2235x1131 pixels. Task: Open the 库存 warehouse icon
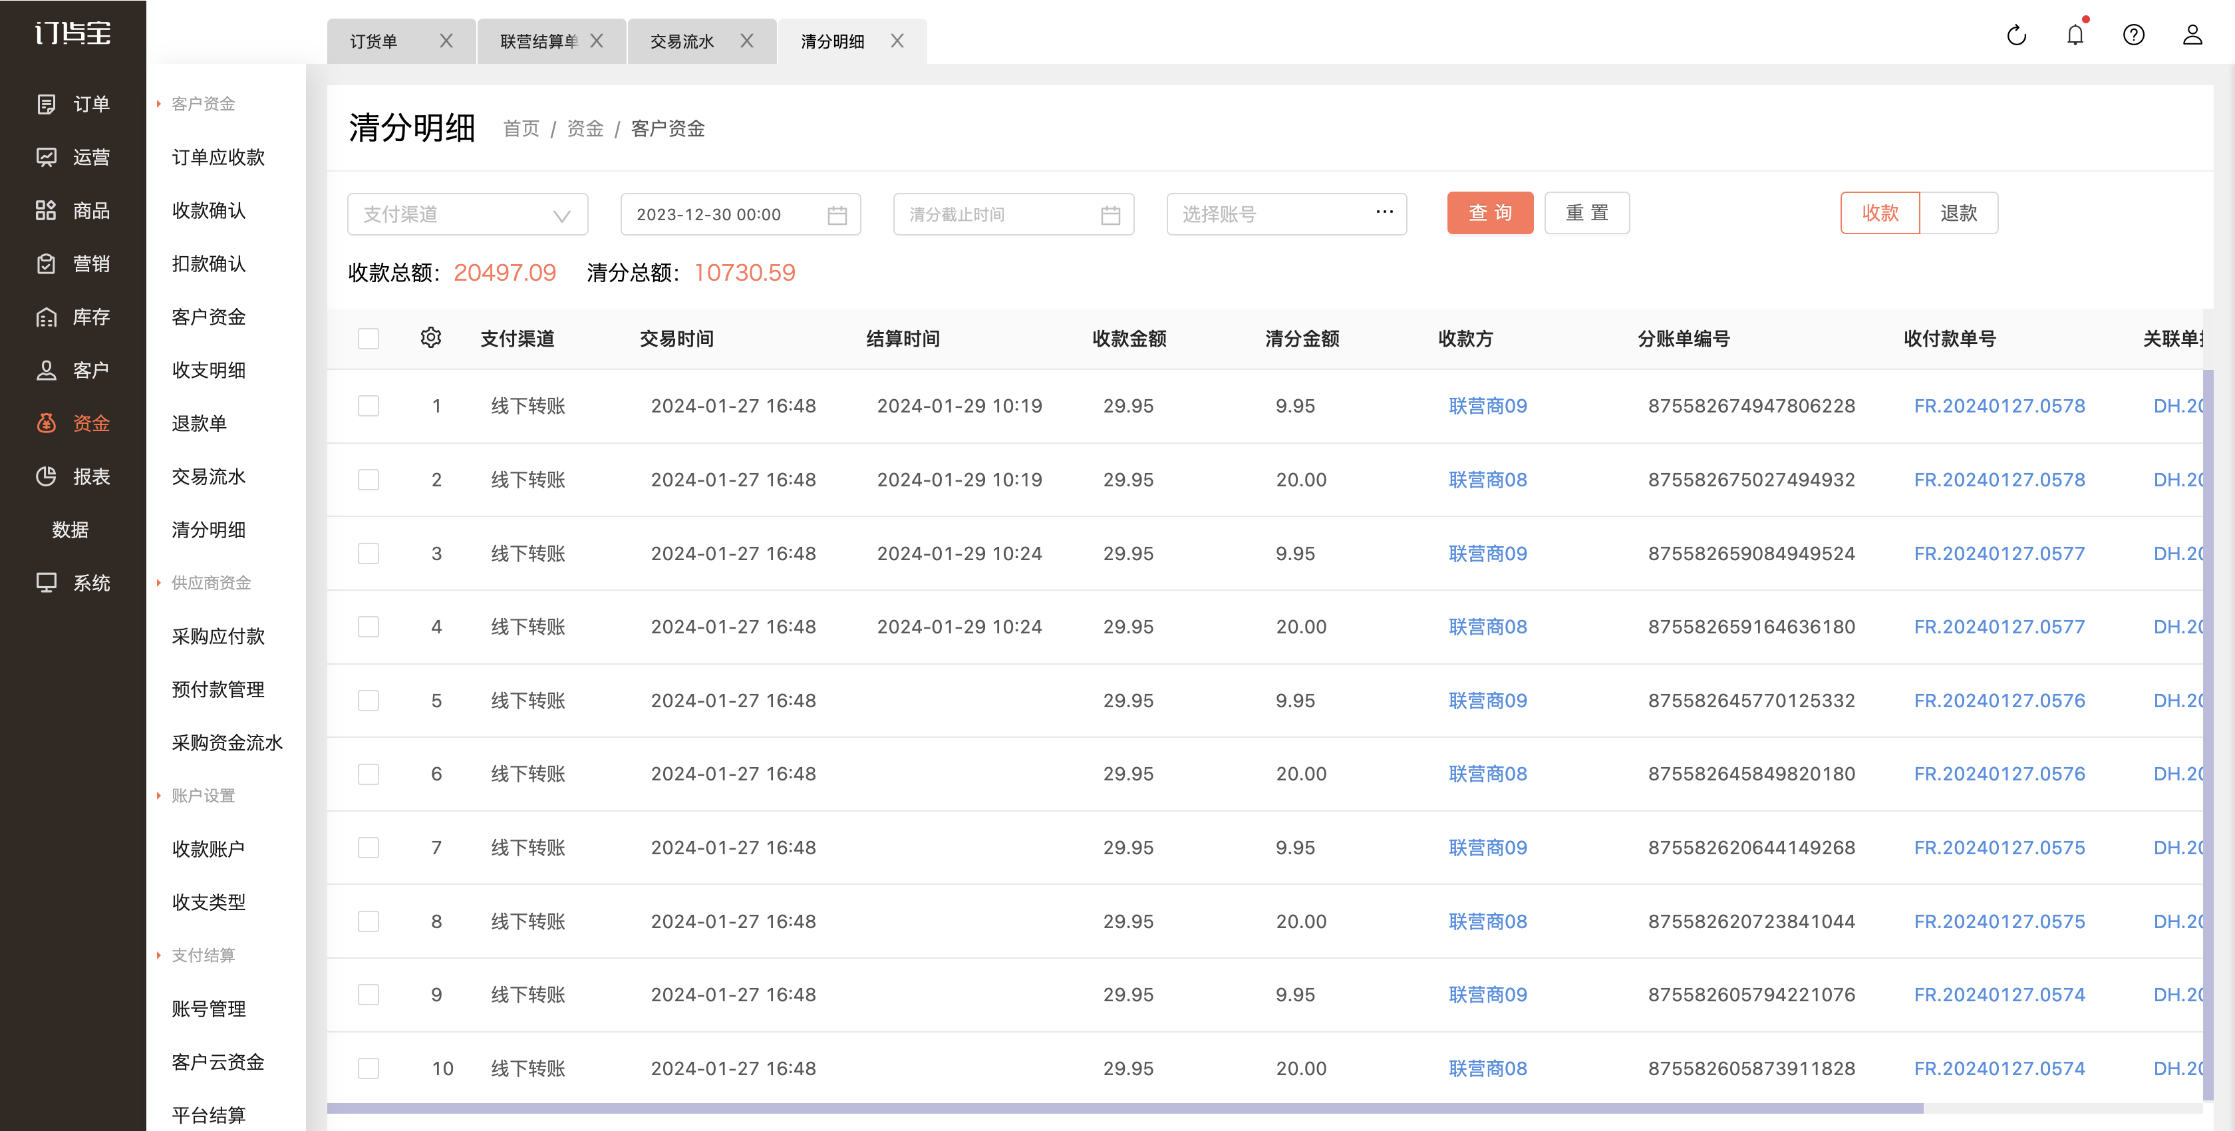click(47, 317)
